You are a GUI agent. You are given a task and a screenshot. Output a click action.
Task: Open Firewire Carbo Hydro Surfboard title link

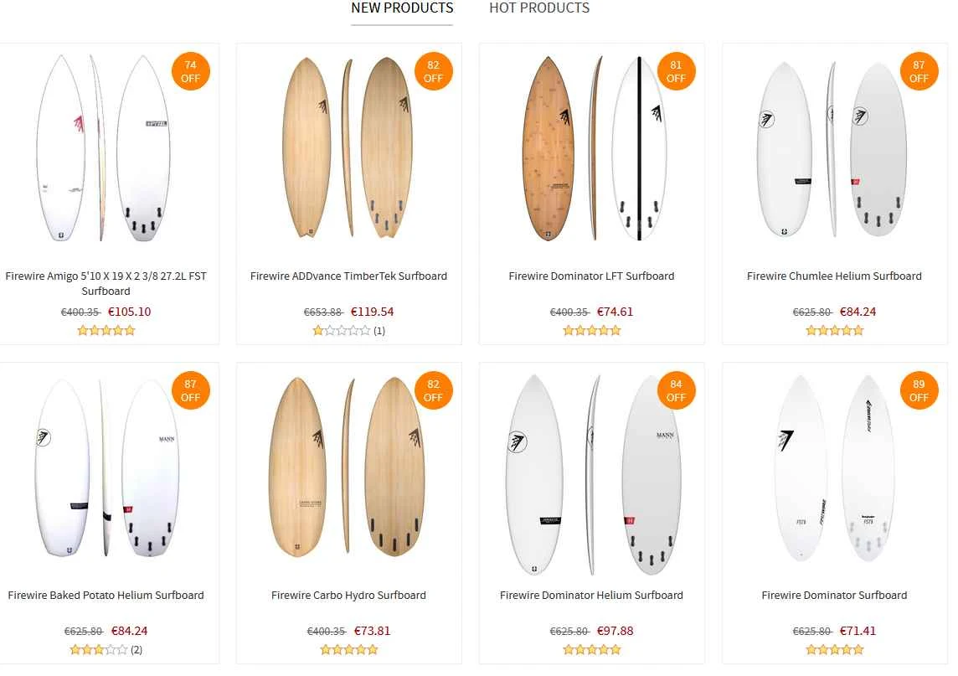coord(348,596)
